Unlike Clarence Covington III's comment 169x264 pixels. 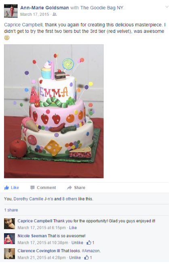[75, 258]
